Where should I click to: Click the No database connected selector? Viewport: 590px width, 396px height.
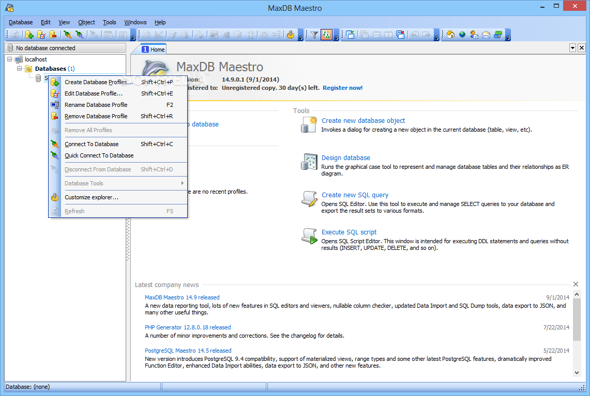[x=66, y=47]
